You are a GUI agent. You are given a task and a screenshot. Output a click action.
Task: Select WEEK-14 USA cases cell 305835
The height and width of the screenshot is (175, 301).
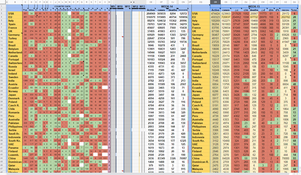coord(161,14)
